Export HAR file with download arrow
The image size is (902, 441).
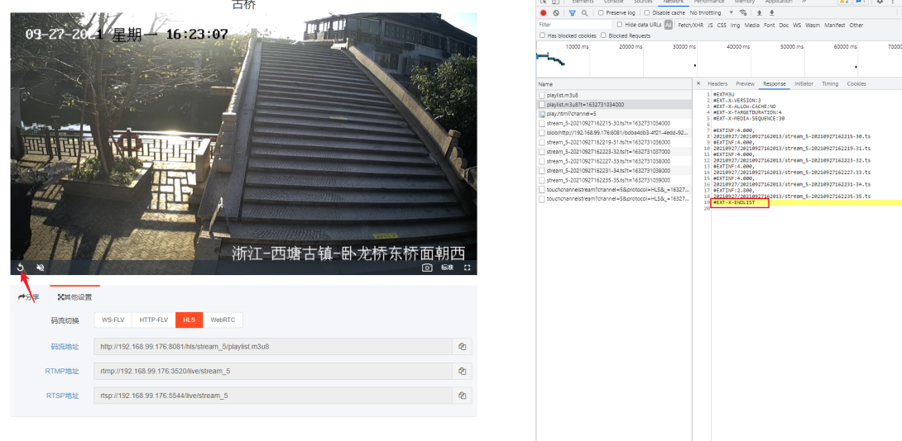click(772, 12)
